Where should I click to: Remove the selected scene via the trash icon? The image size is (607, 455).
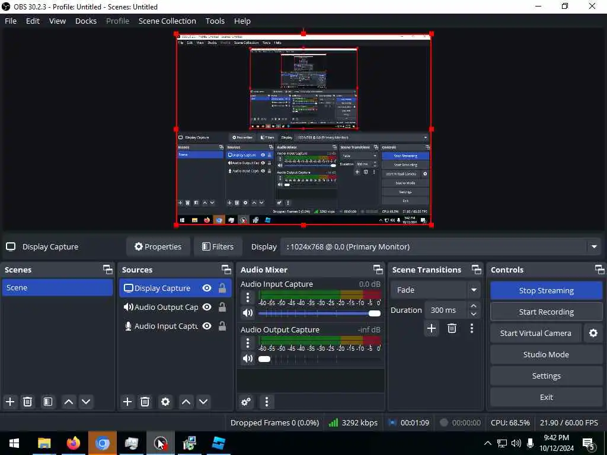coord(27,402)
